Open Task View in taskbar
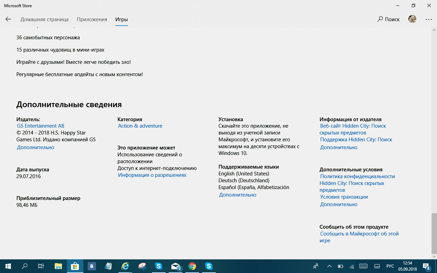This screenshot has height=273, width=437. [41, 266]
